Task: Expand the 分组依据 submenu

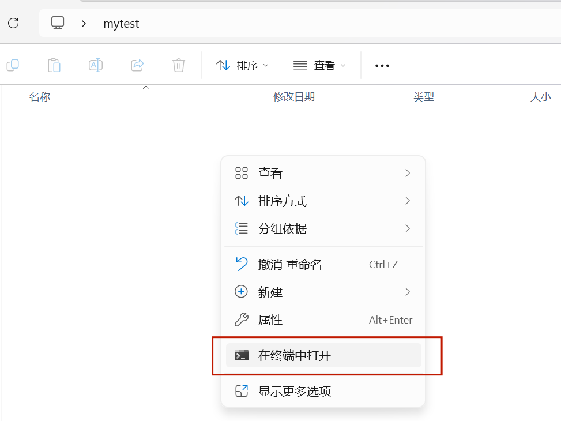Action: coord(323,229)
